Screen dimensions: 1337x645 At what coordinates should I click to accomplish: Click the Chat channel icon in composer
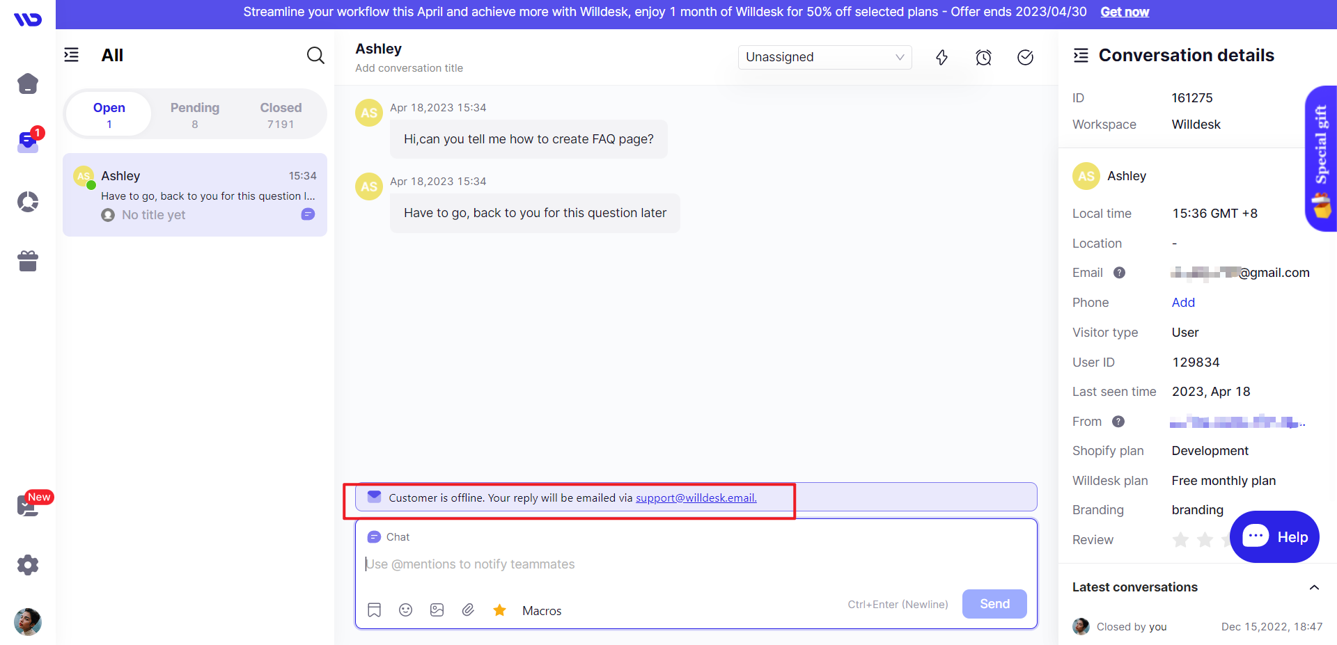point(374,537)
